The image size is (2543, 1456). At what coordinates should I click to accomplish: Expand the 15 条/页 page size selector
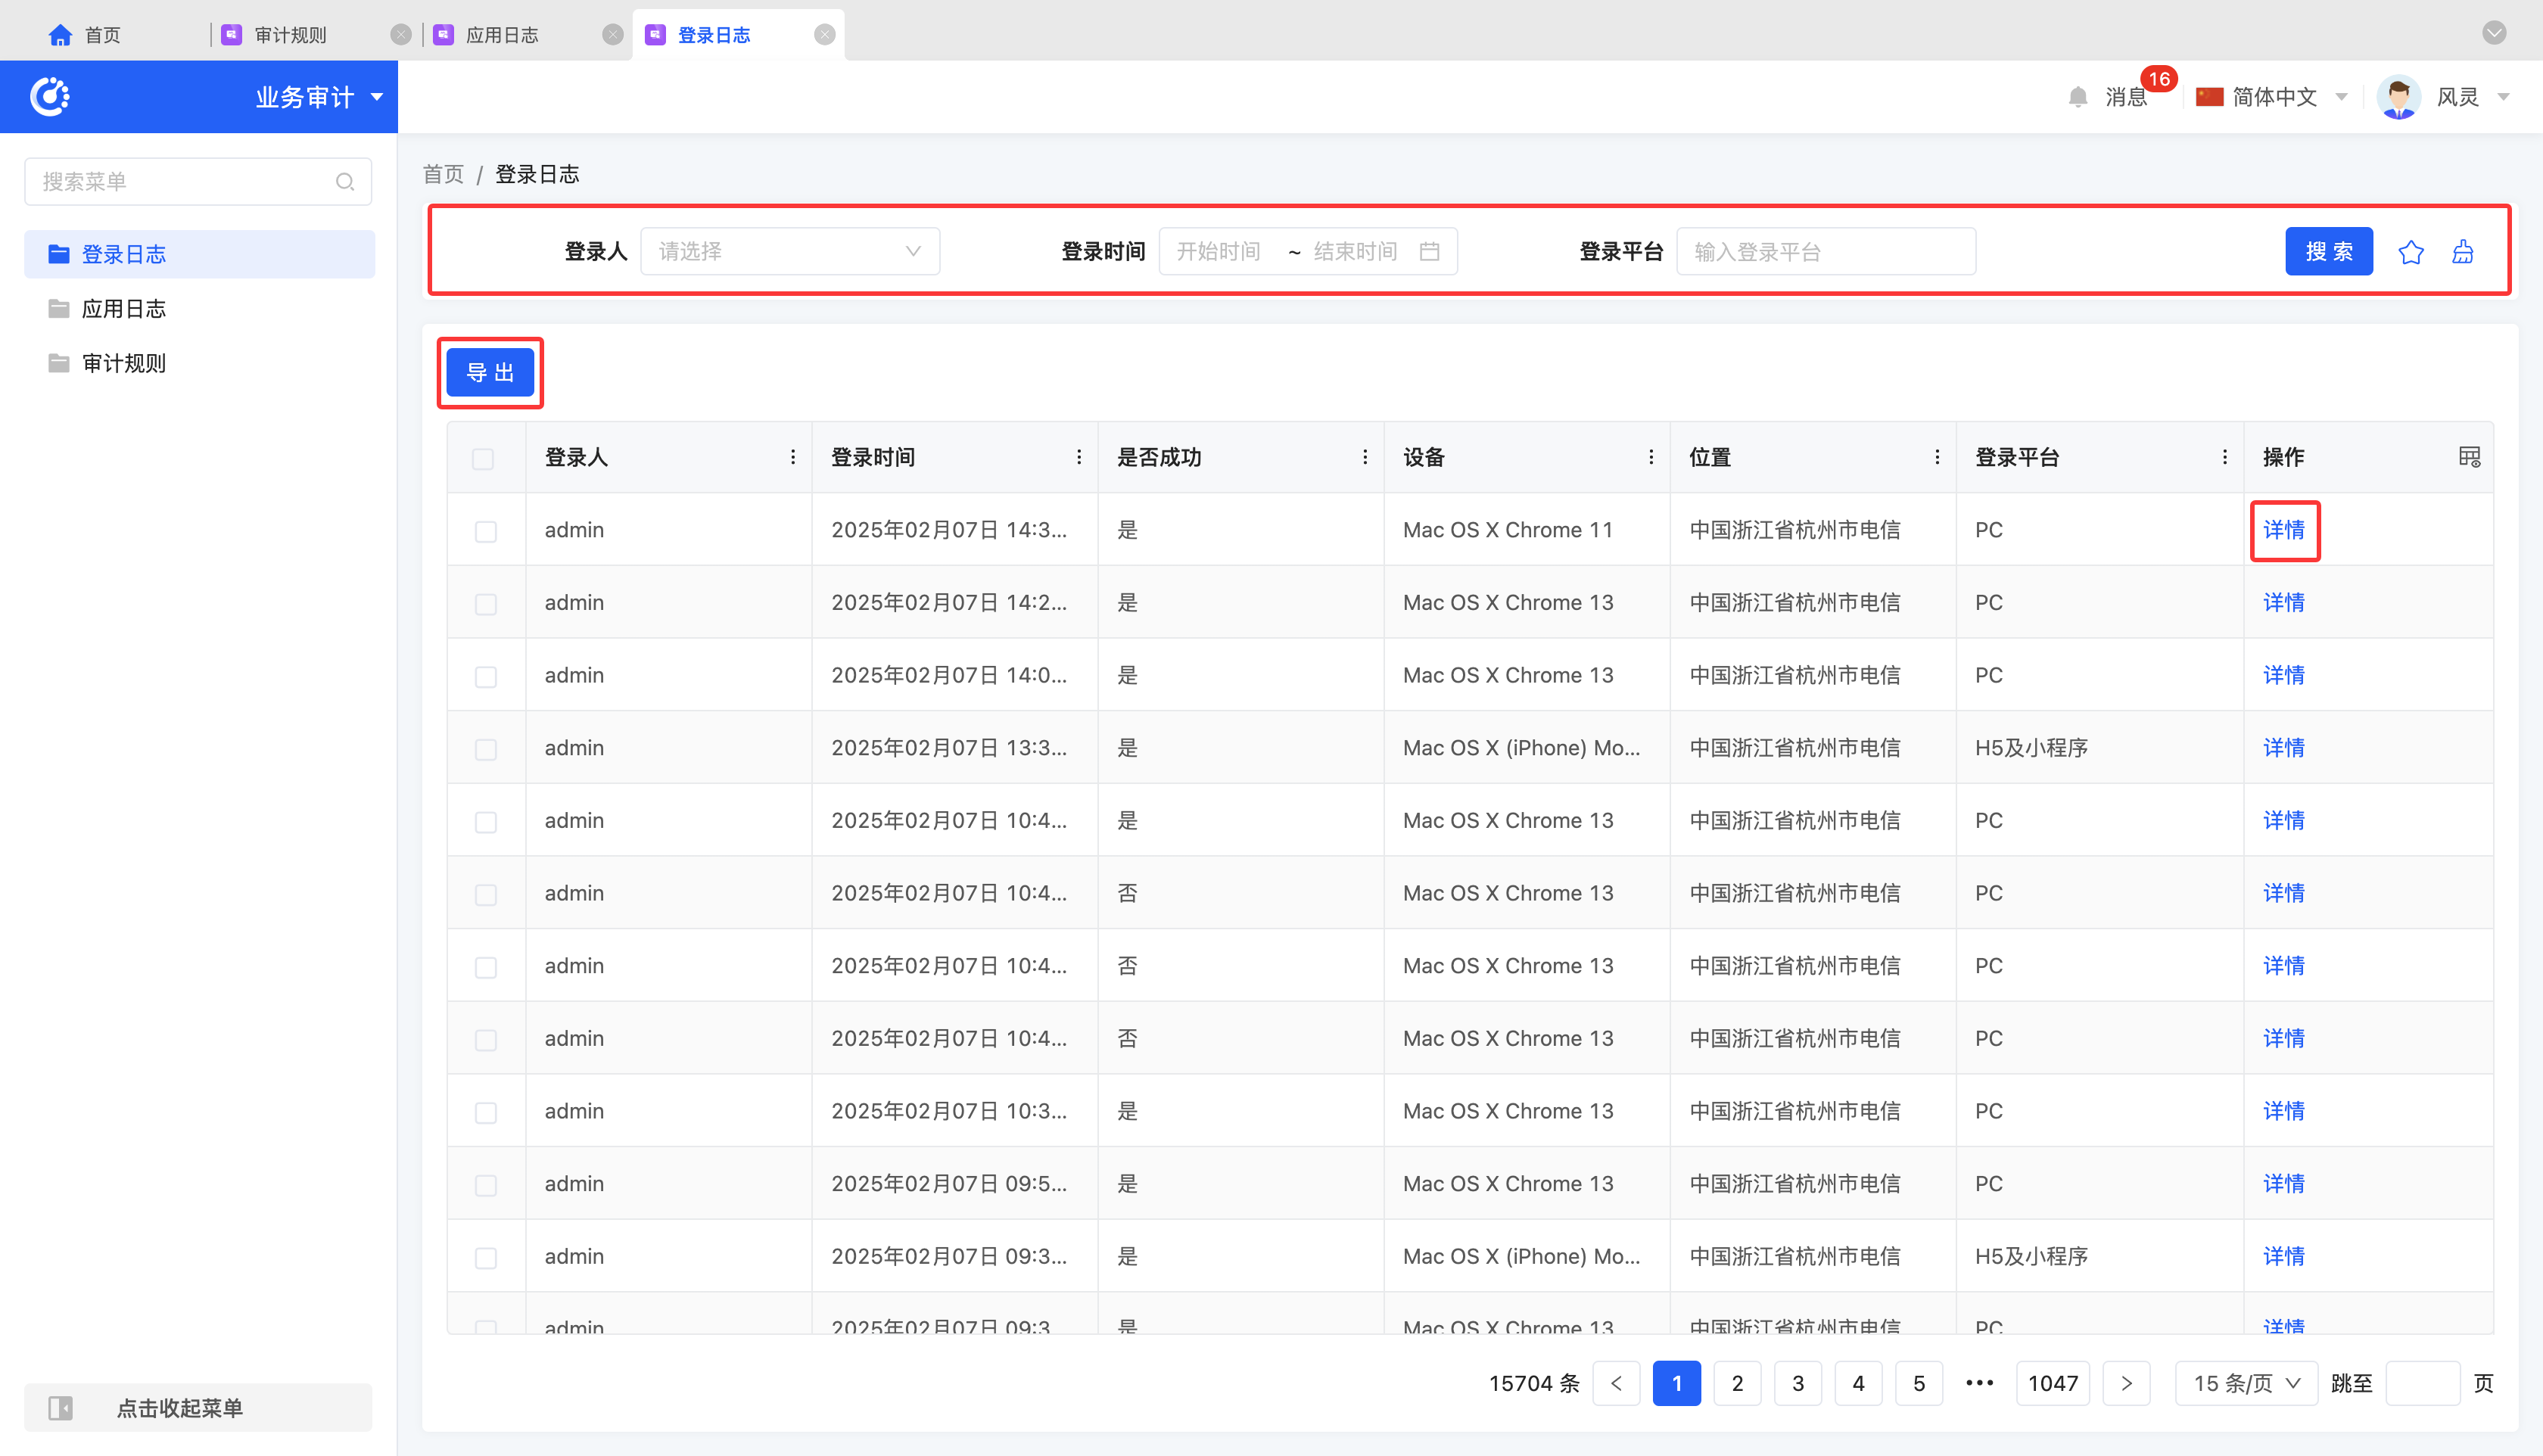pos(2246,1383)
